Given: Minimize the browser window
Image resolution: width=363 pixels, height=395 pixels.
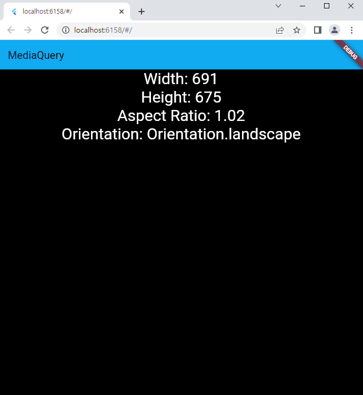Looking at the screenshot, I should [x=302, y=6].
